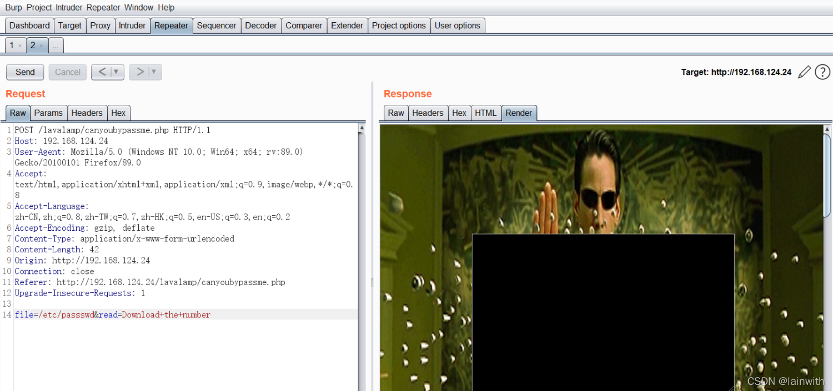Click the Accept-Language header name
This screenshot has height=391, width=833.
[52, 206]
